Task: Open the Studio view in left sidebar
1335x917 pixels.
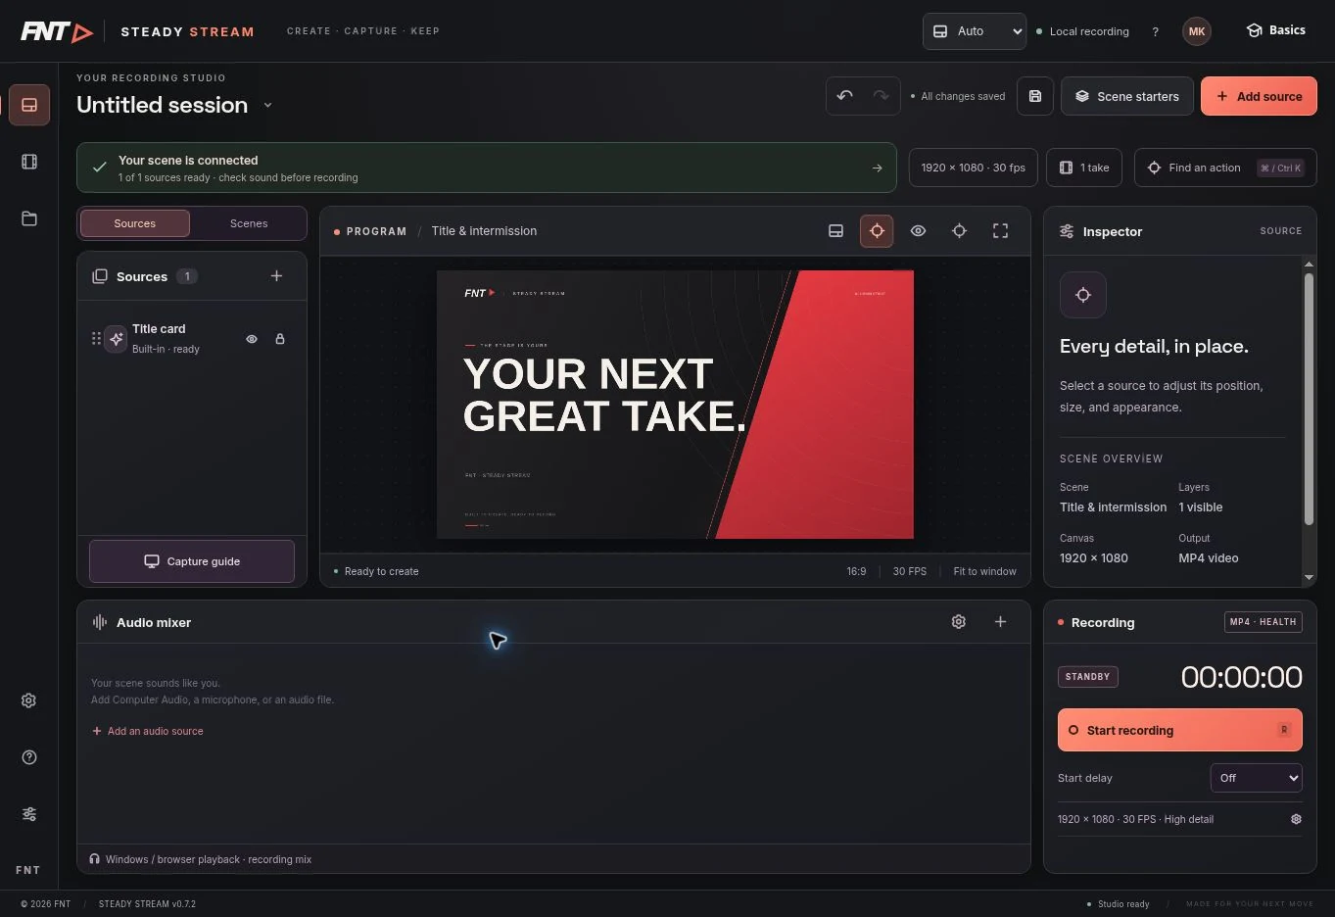Action: coord(29,105)
